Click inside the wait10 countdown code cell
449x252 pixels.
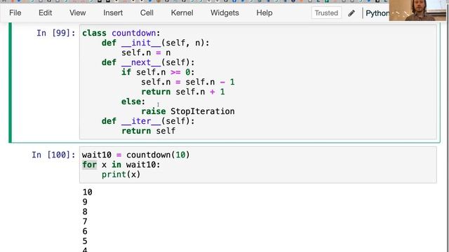pyautogui.click(x=258, y=165)
